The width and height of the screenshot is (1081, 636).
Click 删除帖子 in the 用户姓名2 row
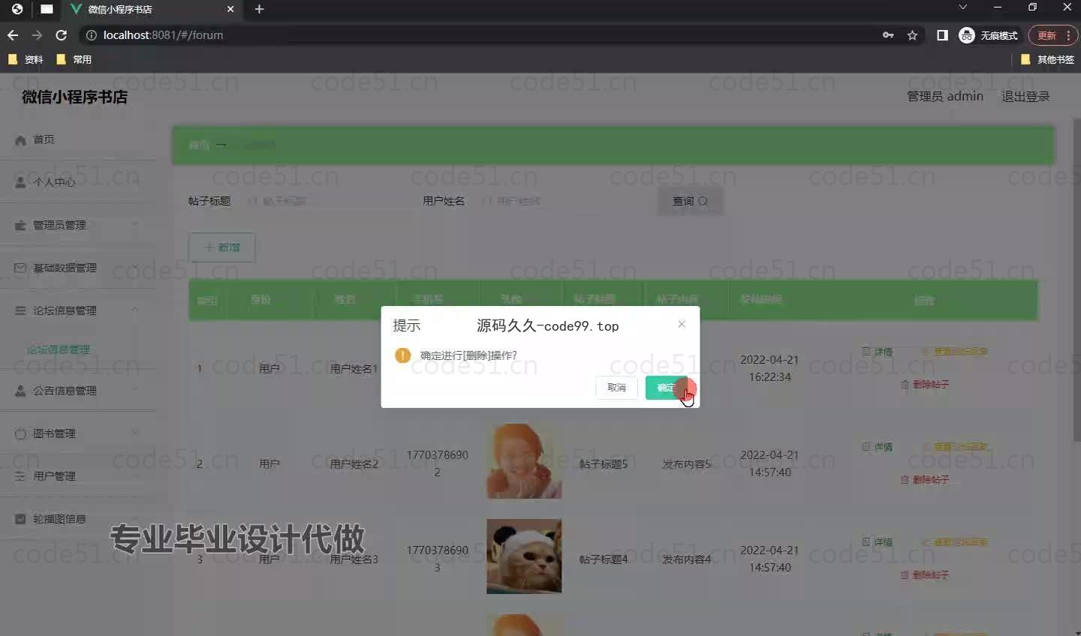pos(925,480)
